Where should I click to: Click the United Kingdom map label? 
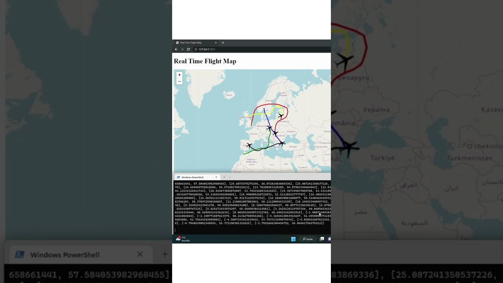[246, 117]
